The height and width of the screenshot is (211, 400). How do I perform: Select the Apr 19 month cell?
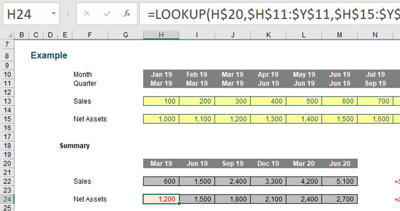[x=268, y=74]
